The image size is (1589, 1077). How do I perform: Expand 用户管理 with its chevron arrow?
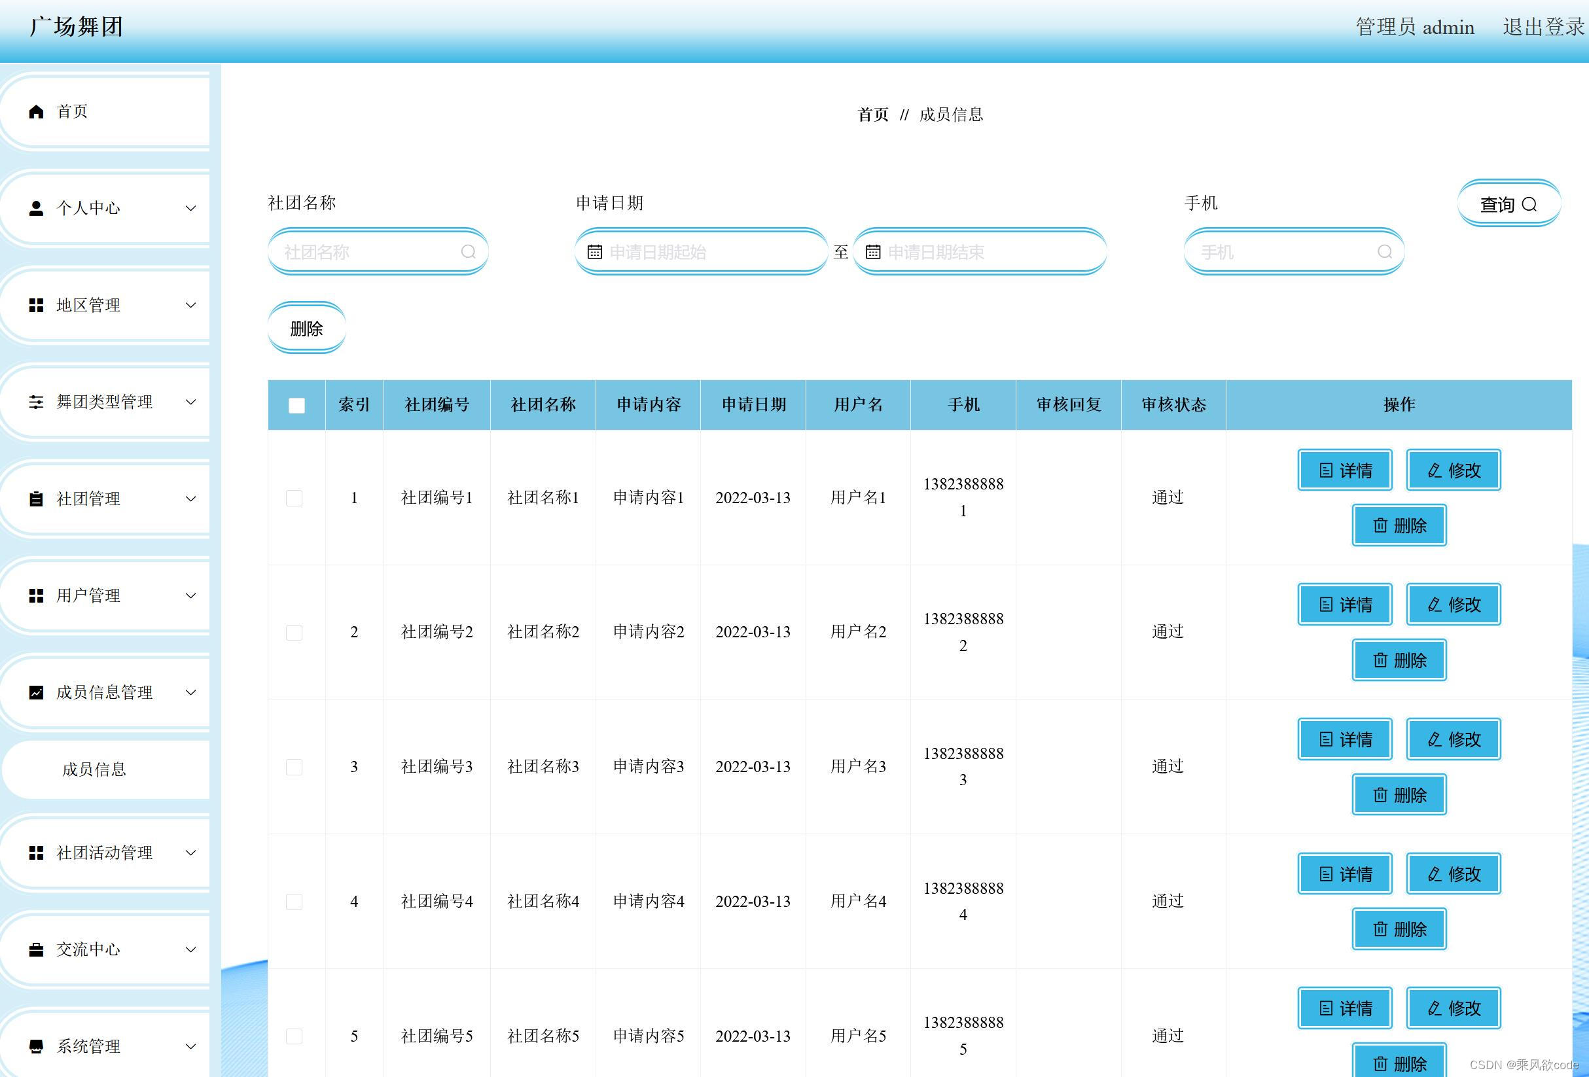(192, 595)
